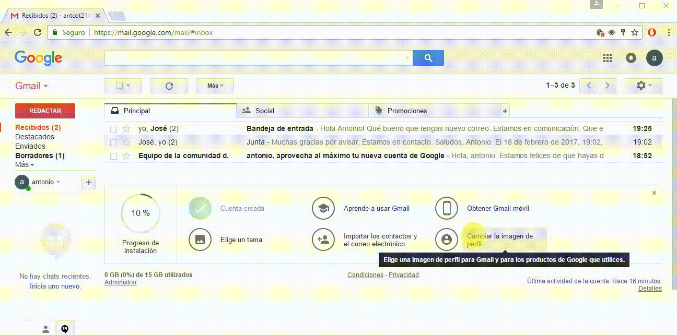Click the 10 % setup progress circle
Screen dimensions: 677x335
point(141,213)
